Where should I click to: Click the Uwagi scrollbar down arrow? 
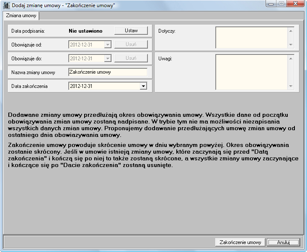coord(291,86)
